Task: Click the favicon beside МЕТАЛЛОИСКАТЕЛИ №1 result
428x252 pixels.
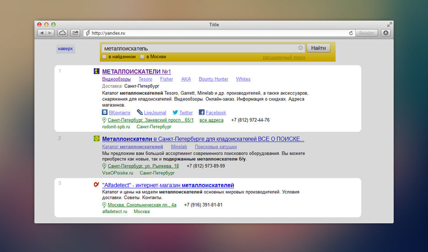Action: coord(97,71)
